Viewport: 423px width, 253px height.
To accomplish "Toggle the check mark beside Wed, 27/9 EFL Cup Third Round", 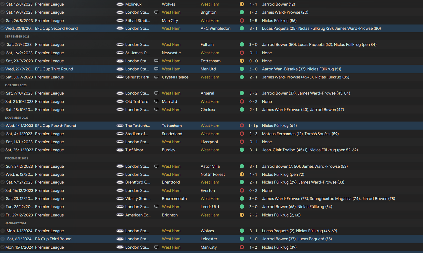I will [x=3, y=69].
